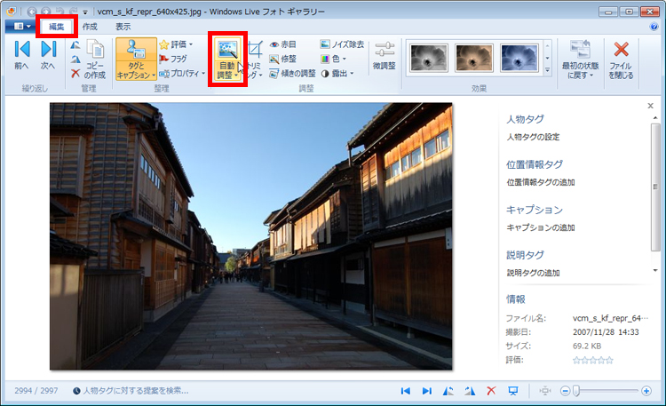Apply the black and white effect thumbnail

429,58
